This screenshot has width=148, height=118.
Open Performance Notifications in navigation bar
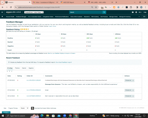coord(62,17)
